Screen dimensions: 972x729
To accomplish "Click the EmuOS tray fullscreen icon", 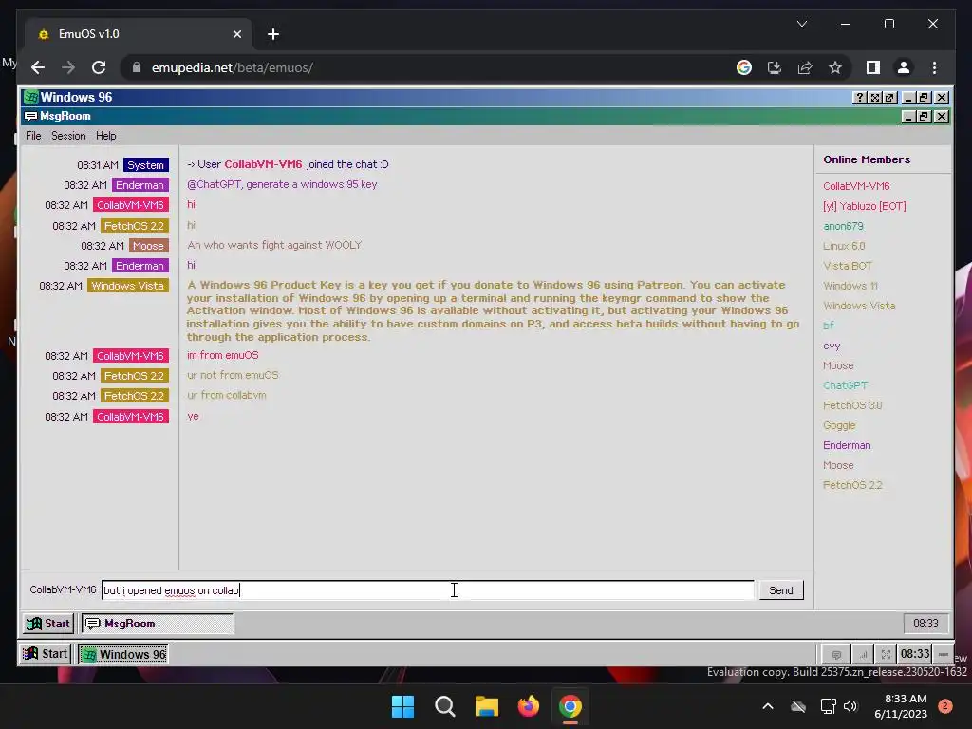I will click(x=886, y=654).
